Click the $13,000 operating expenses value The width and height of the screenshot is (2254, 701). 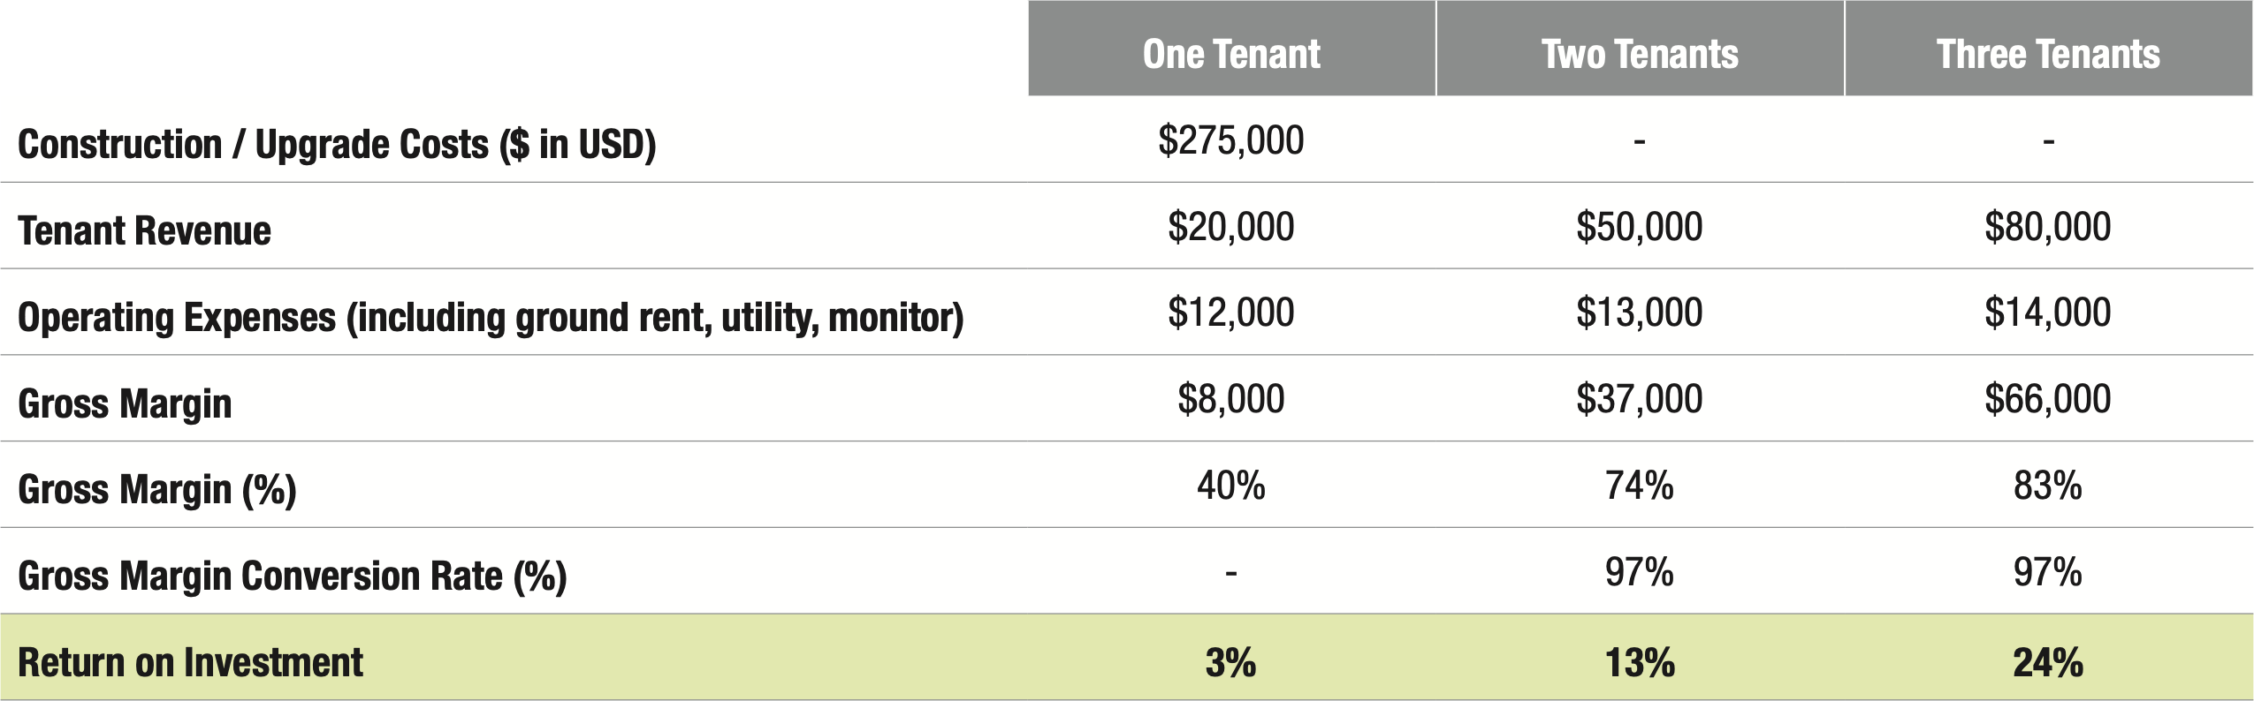pyautogui.click(x=1640, y=313)
